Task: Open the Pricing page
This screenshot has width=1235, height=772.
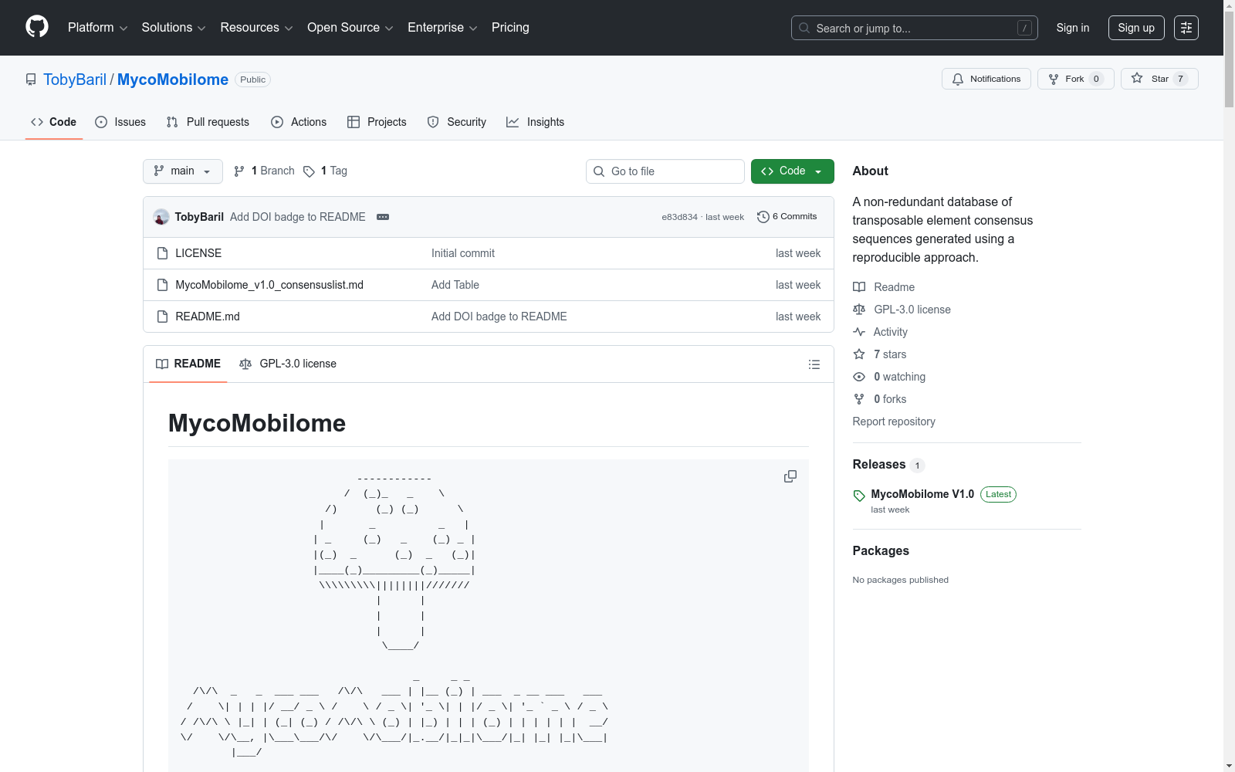Action: (510, 28)
